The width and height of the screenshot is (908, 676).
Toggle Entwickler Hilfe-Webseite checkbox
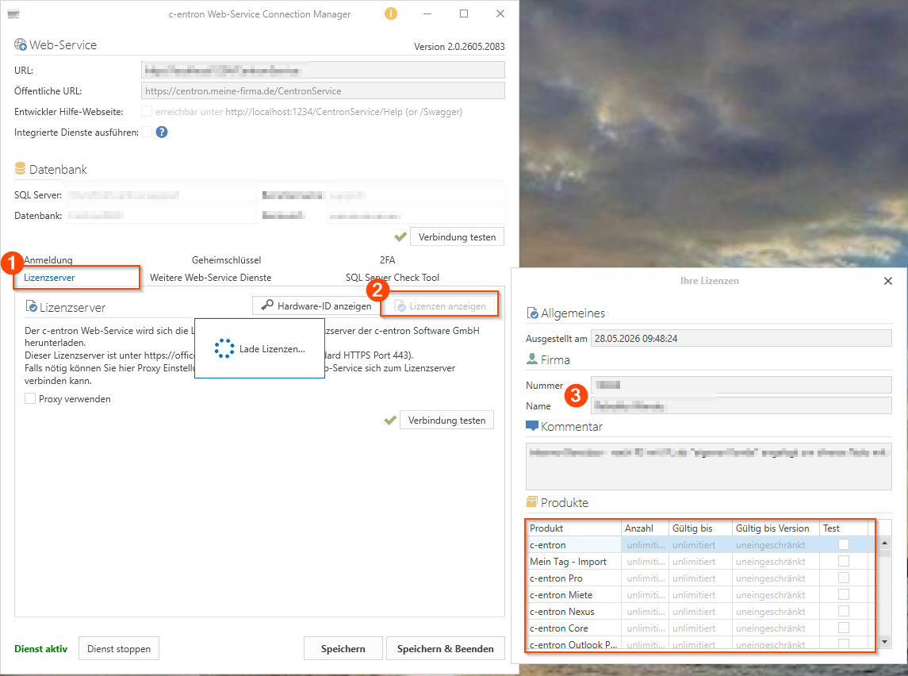[x=147, y=111]
